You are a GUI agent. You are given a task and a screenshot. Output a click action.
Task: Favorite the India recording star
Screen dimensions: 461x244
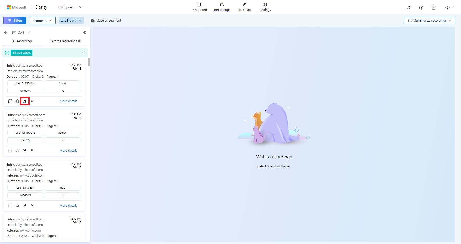[x=17, y=205]
